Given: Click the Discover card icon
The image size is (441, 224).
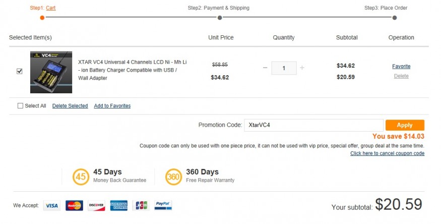Looking at the screenshot, I should click(96, 205).
